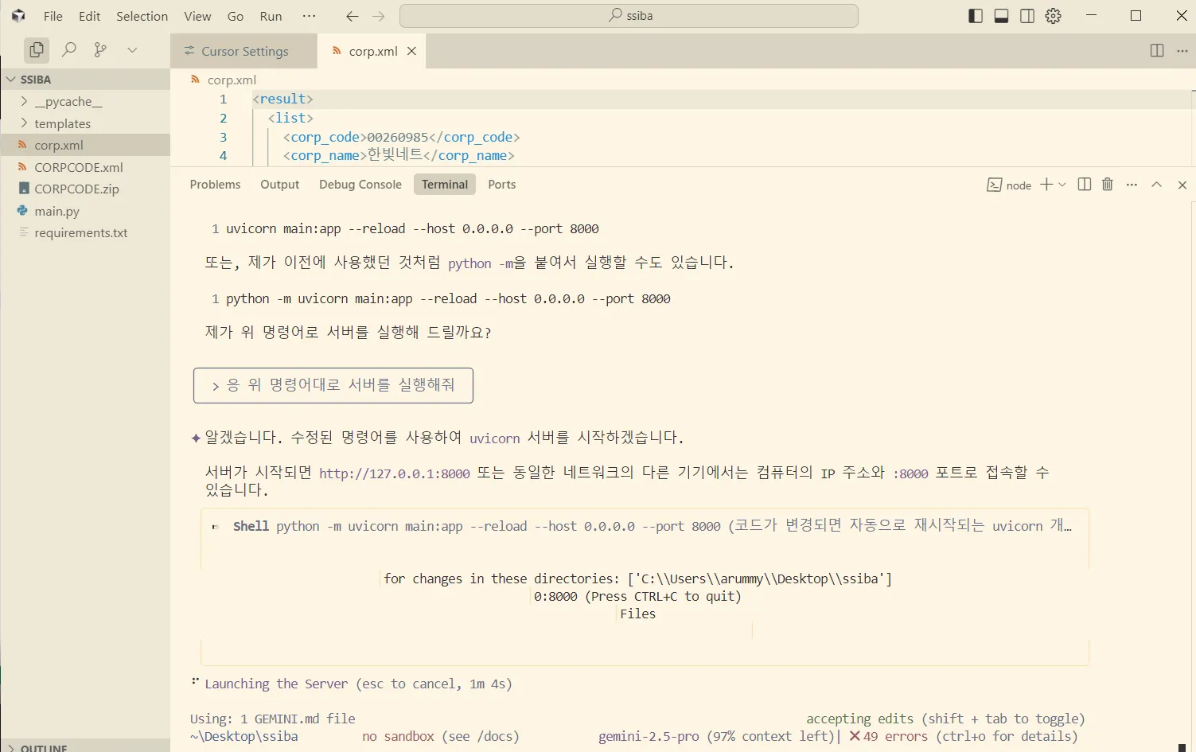Select the node terminal profile

point(1009,185)
